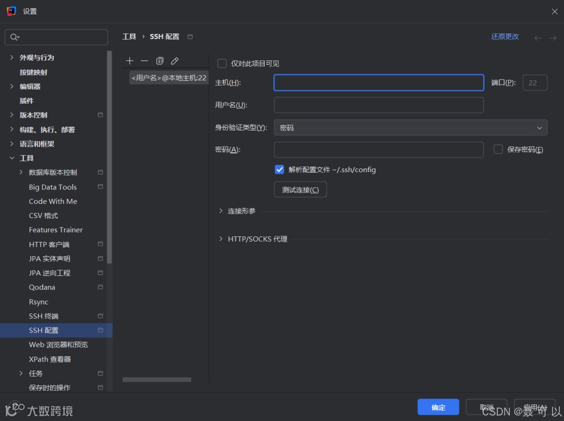Image resolution: width=564 pixels, height=421 pixels.
Task: Open 插件 settings page
Action: click(x=27, y=101)
